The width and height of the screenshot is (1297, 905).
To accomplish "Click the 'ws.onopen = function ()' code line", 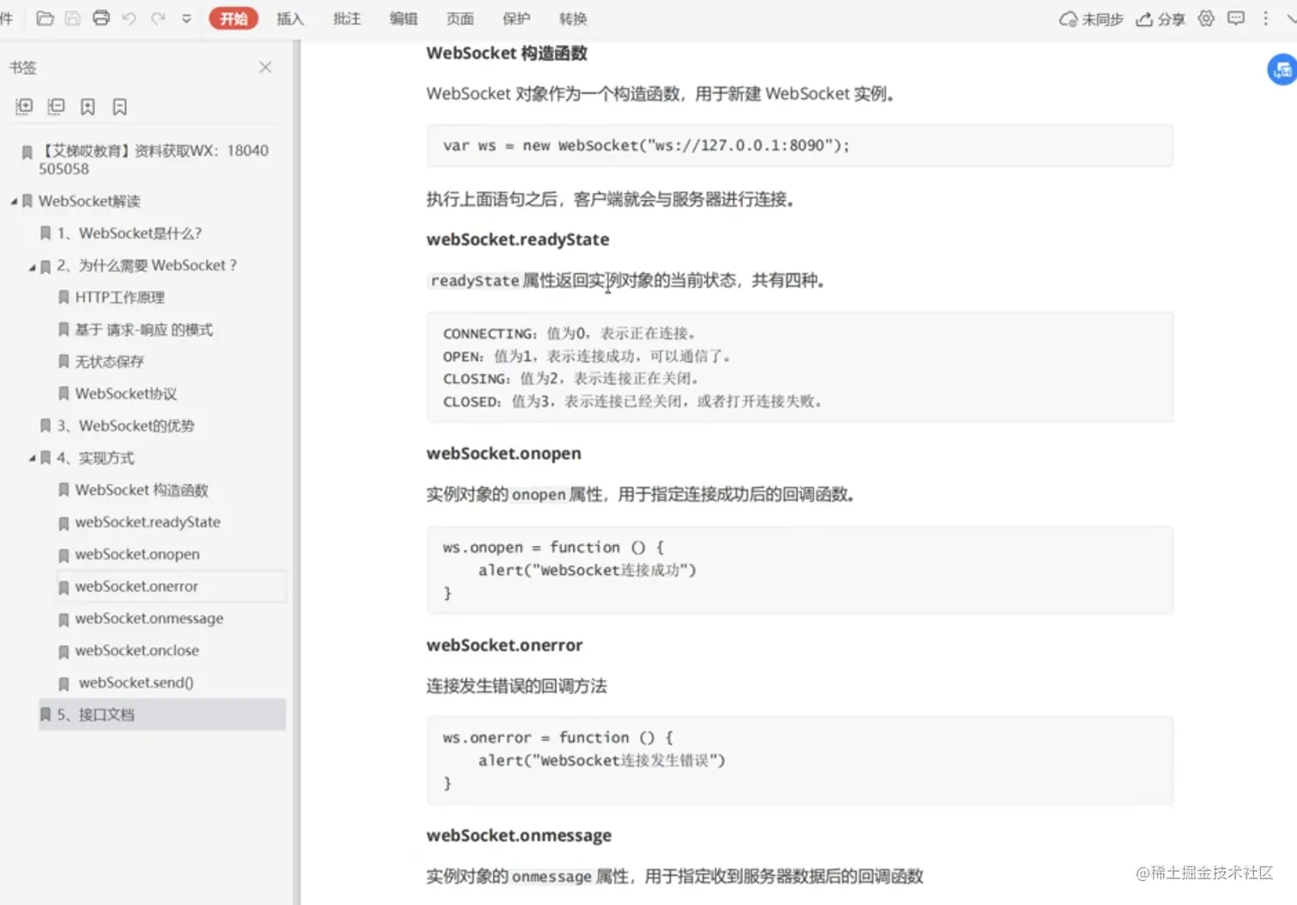I will [x=553, y=547].
